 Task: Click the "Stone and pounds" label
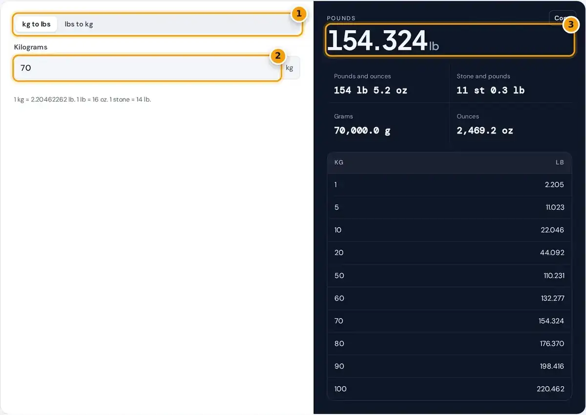(x=483, y=76)
